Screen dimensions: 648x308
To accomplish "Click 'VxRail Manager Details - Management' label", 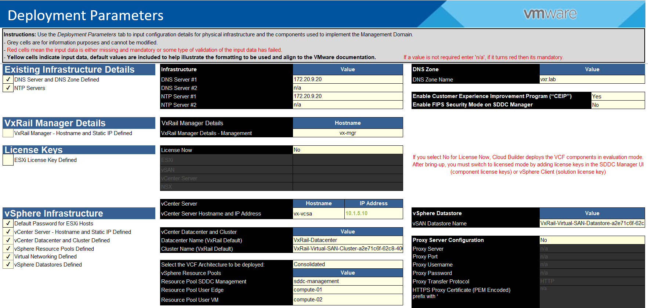I will (206, 133).
